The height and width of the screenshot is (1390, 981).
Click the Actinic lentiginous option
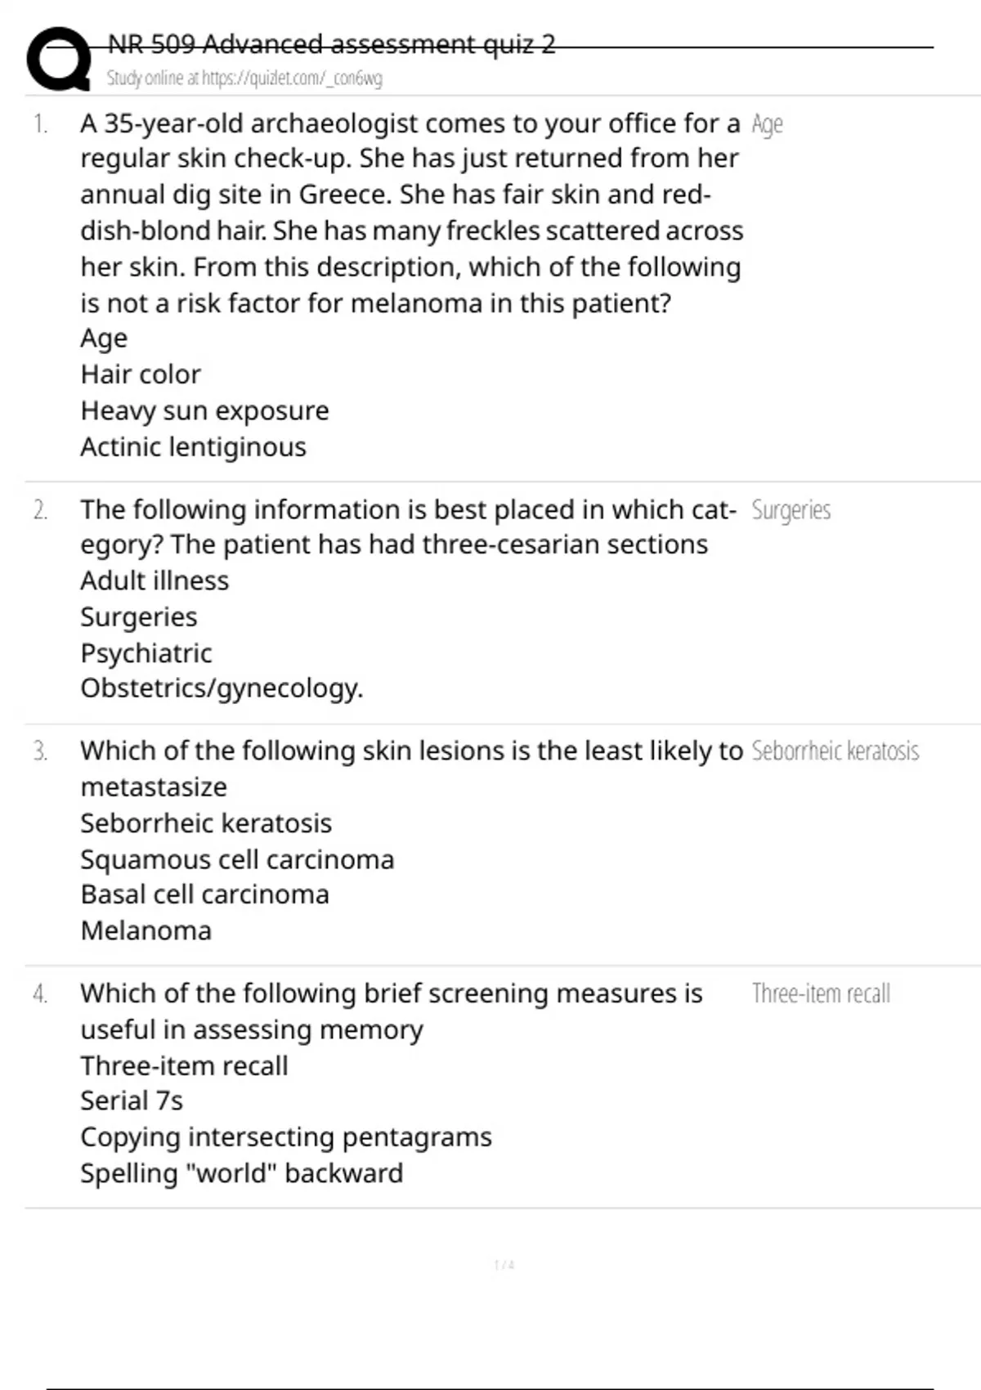[x=193, y=447]
